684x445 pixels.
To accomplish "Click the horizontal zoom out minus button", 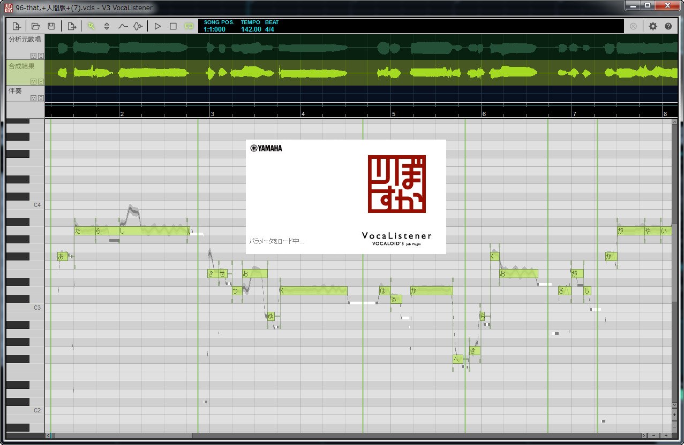I will (x=655, y=436).
